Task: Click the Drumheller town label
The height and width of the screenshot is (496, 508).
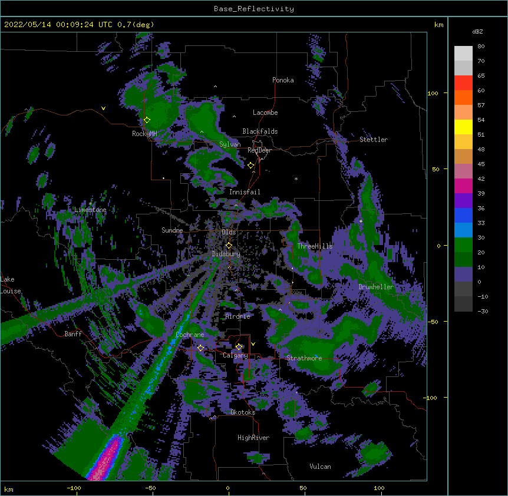Action: coord(376,287)
